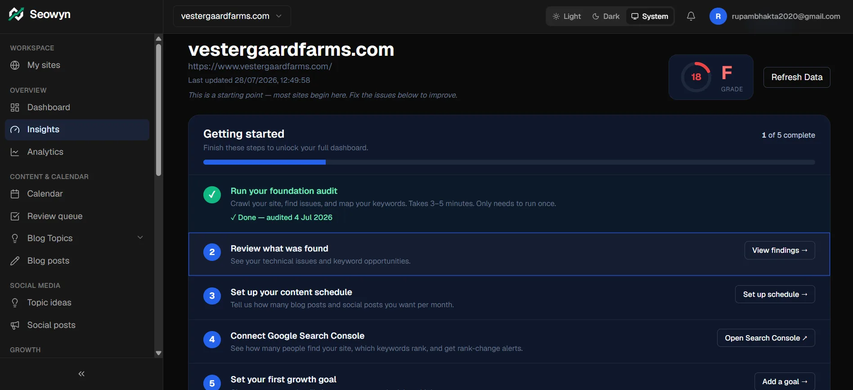Image resolution: width=853 pixels, height=390 pixels.
Task: Open Review queue page
Action: pos(77,216)
